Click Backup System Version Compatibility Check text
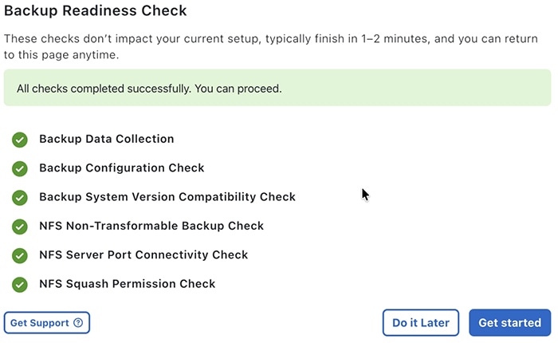 coord(167,197)
